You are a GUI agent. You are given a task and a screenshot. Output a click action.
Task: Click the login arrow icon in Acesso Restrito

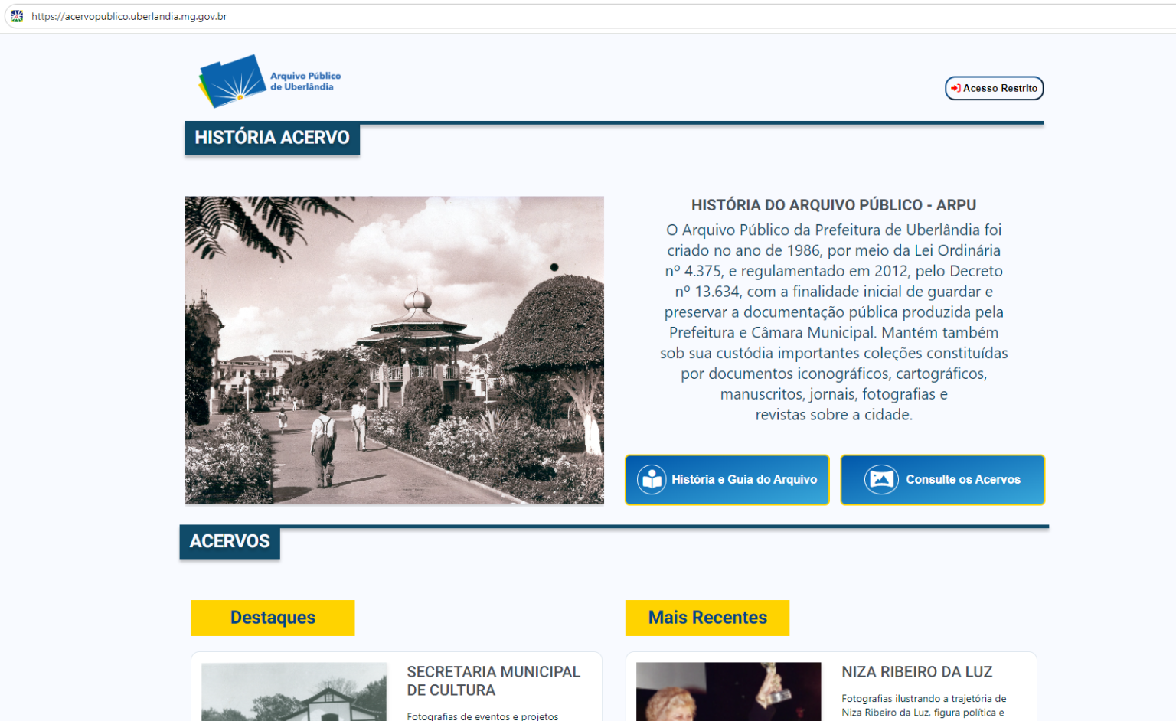955,88
